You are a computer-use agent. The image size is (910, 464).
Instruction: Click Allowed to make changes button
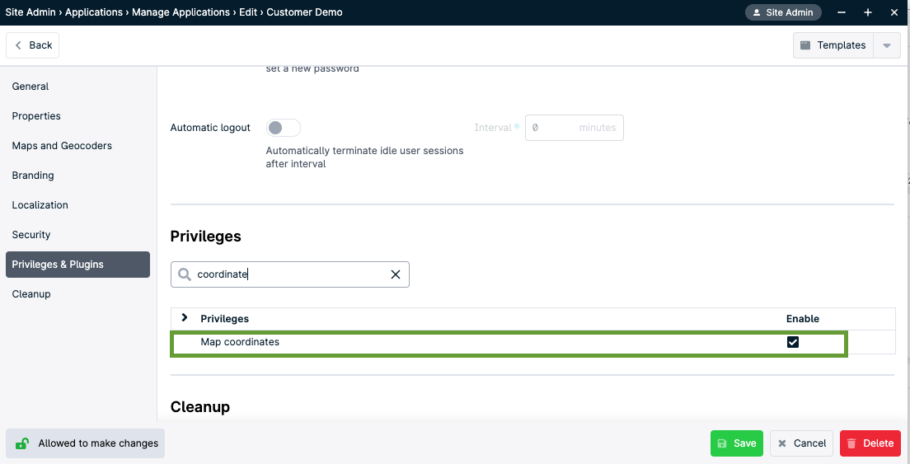pos(86,443)
